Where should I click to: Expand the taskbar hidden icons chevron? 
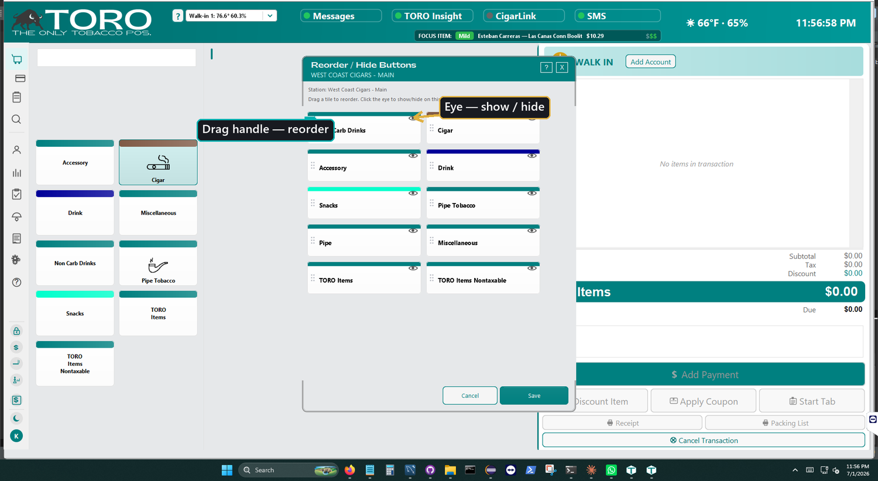pyautogui.click(x=795, y=470)
